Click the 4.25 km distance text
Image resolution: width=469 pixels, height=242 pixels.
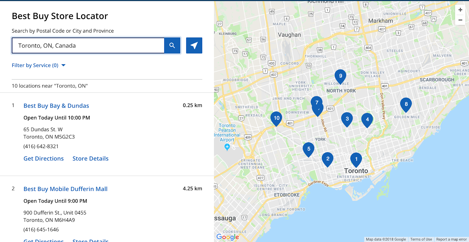(193, 189)
